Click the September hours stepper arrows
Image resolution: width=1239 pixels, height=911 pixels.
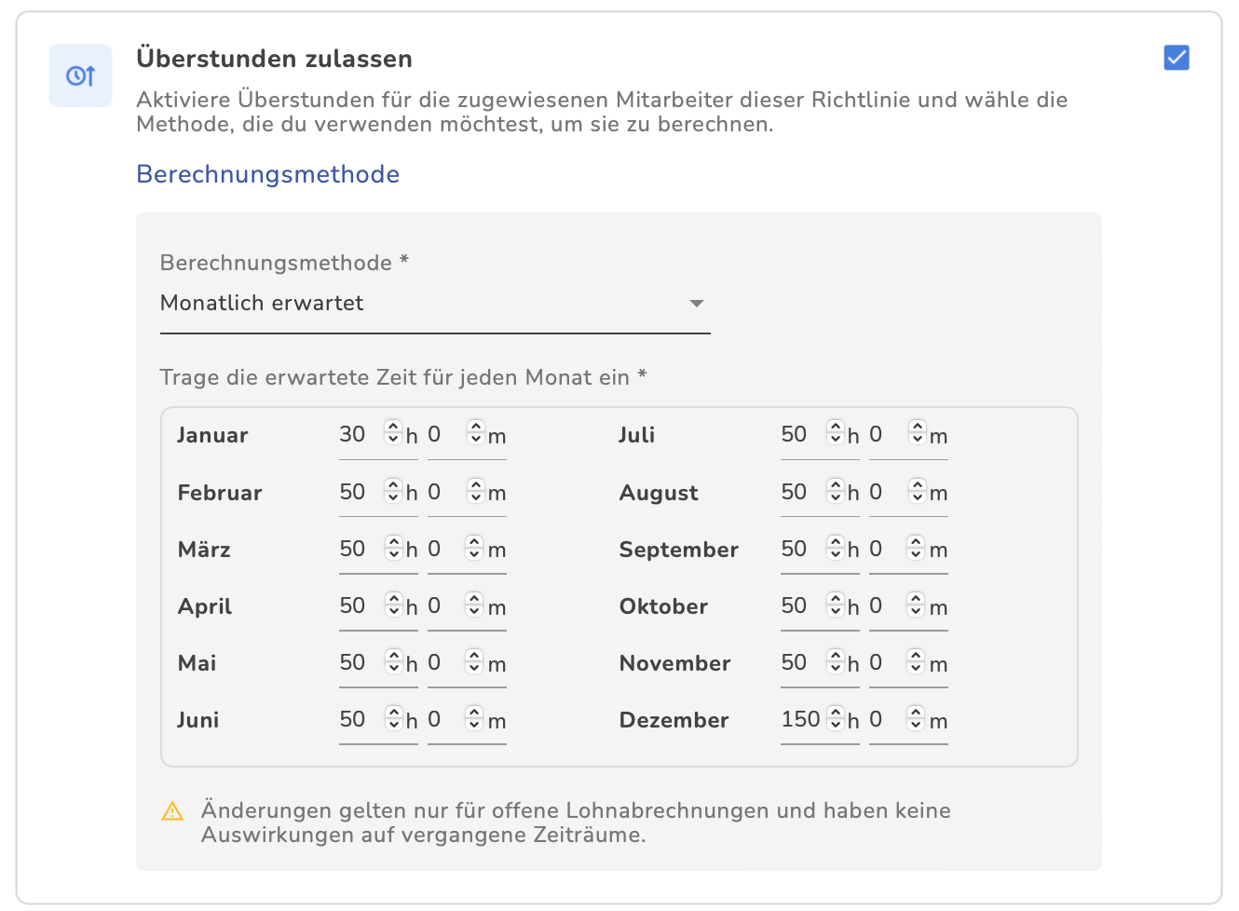click(x=835, y=548)
